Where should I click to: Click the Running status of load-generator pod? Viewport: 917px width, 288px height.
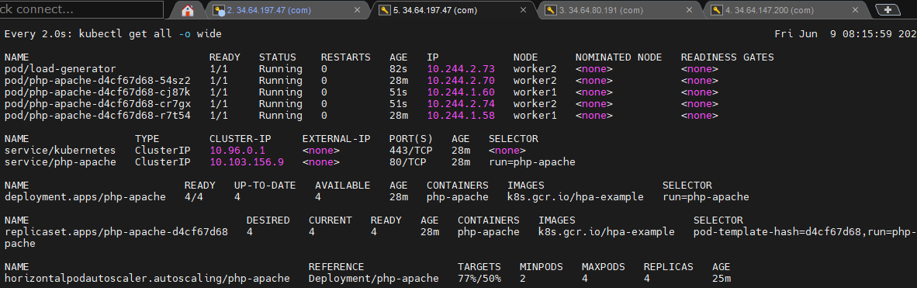tap(281, 68)
